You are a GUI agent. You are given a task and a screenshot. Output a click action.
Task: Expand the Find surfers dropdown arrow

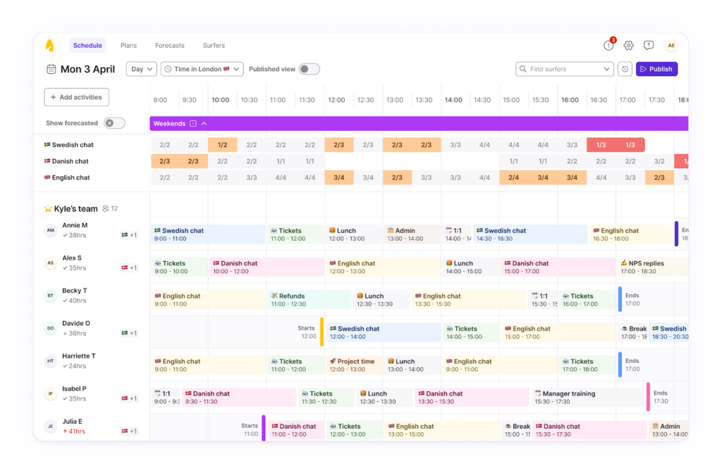click(x=606, y=69)
